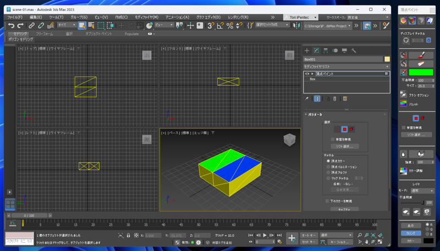Click the Delete Layer icon in Vertex Paint panel
Image resolution: width=440 pixels, height=251 pixels.
pos(416,212)
